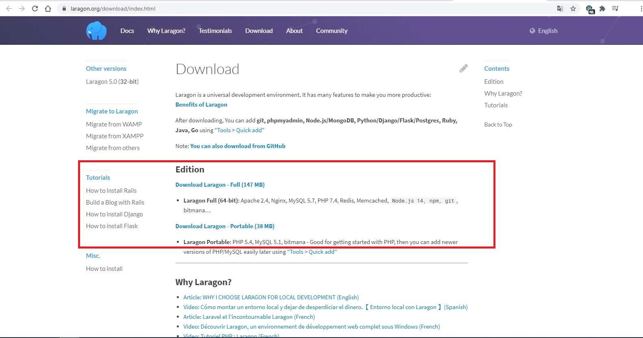The width and height of the screenshot is (643, 338).
Task: Bookmark this page with star icon
Action: tap(573, 9)
